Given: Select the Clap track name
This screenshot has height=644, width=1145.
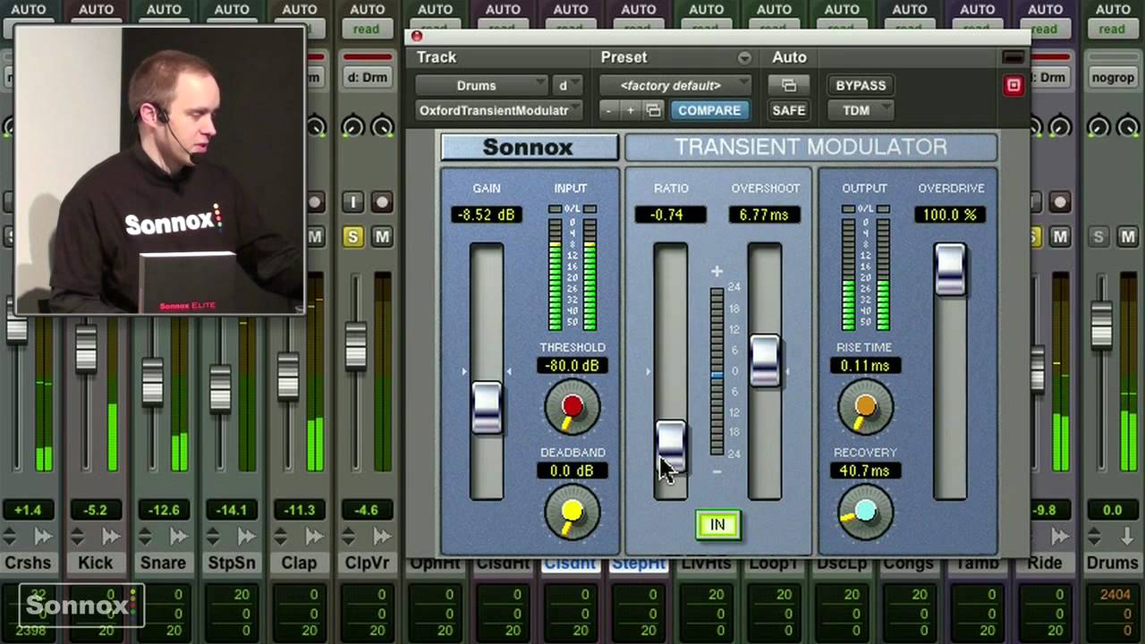Looking at the screenshot, I should [299, 563].
